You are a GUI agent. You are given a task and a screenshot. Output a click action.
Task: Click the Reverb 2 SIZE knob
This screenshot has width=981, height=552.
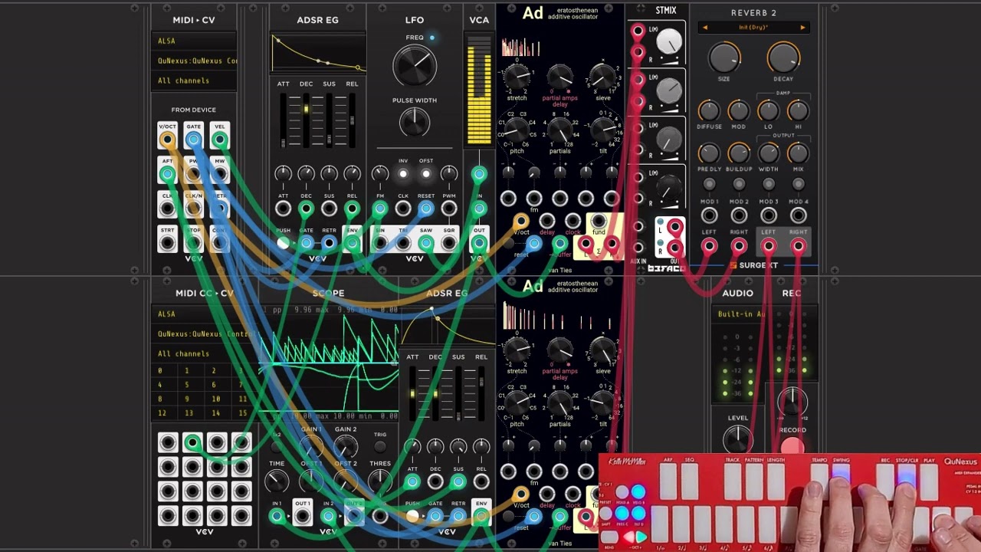point(723,58)
